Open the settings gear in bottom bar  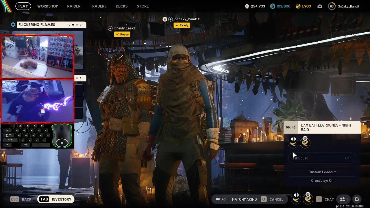(x=357, y=199)
